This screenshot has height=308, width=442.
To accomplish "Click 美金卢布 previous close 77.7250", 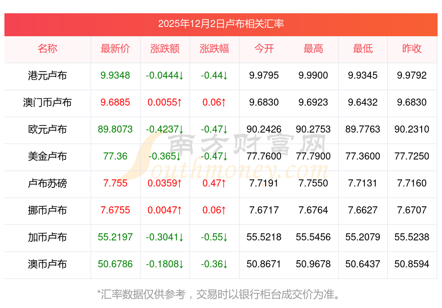I will click(412, 156).
